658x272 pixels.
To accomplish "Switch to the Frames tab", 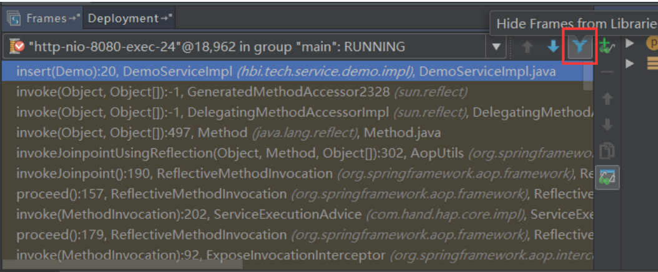I will pos(43,19).
